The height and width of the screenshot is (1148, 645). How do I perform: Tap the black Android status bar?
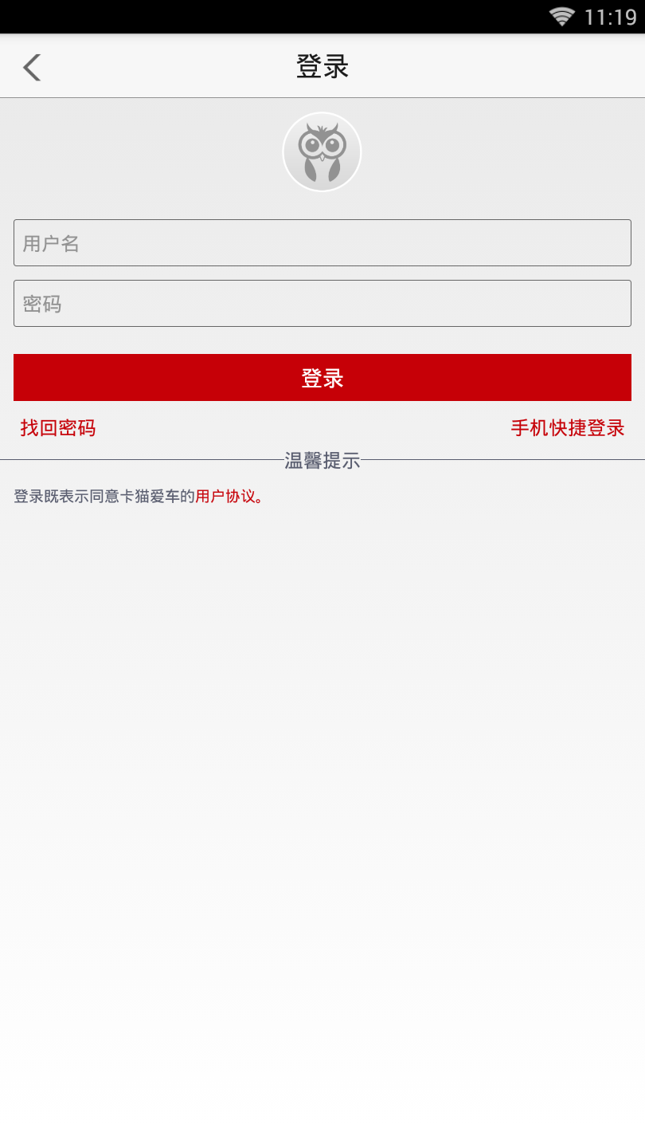point(322,17)
